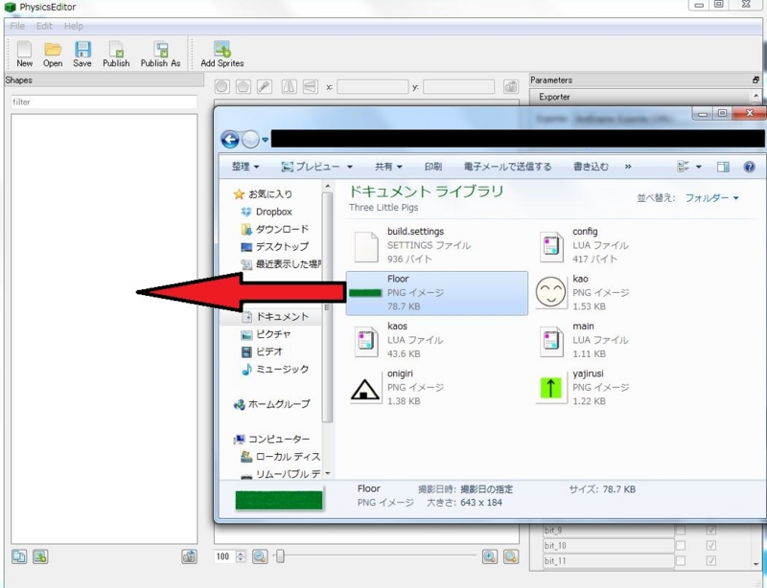
Task: Open the Help menu in PhysicsEditor
Action: point(74,26)
